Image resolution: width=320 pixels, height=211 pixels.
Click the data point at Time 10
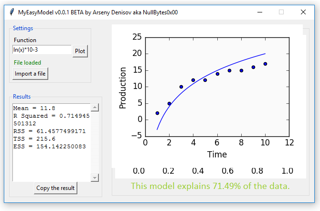tap(265, 64)
